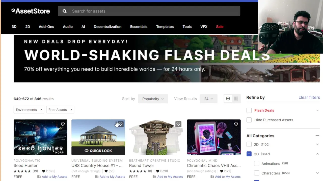The width and height of the screenshot is (323, 181).
Task: Add Seed Hunter to My Assets
Action: [52, 177]
